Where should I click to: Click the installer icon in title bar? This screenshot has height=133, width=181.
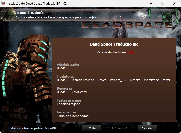3,3
